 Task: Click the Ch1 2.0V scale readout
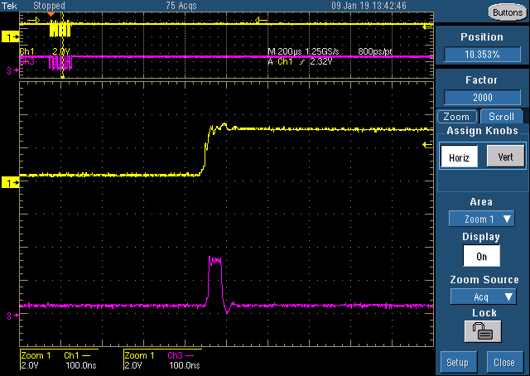click(x=45, y=51)
